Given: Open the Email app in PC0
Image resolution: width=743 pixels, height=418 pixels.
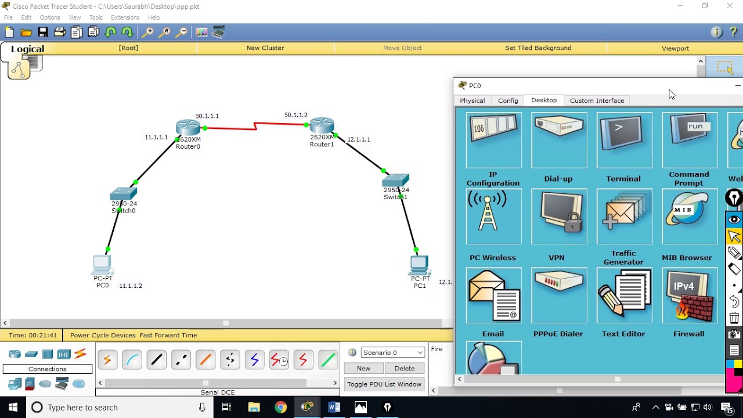Looking at the screenshot, I should tap(494, 295).
